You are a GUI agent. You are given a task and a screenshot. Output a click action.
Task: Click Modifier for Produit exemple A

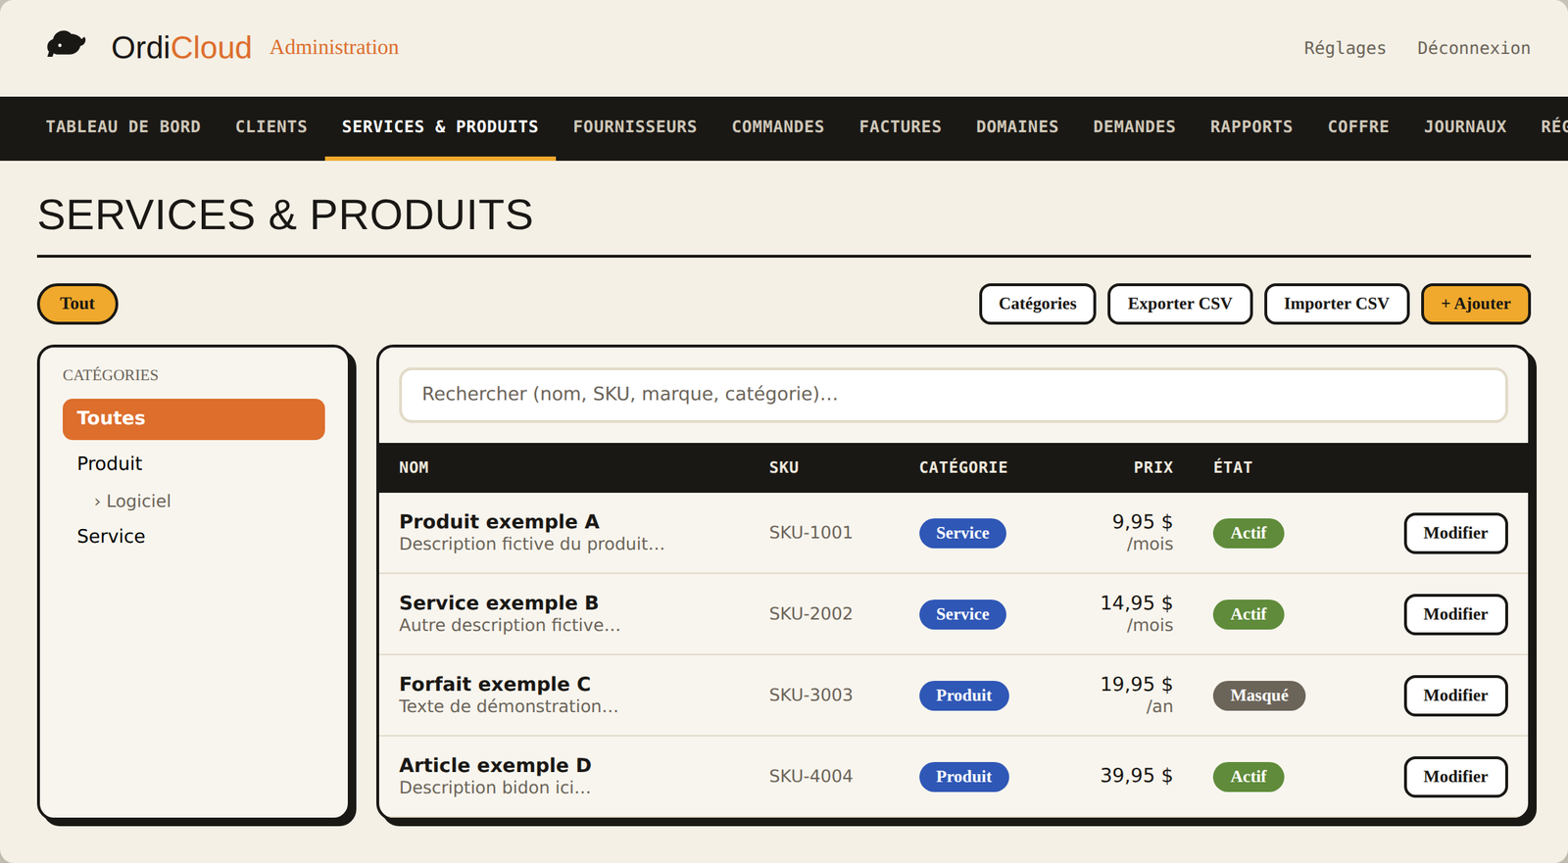pos(1455,533)
